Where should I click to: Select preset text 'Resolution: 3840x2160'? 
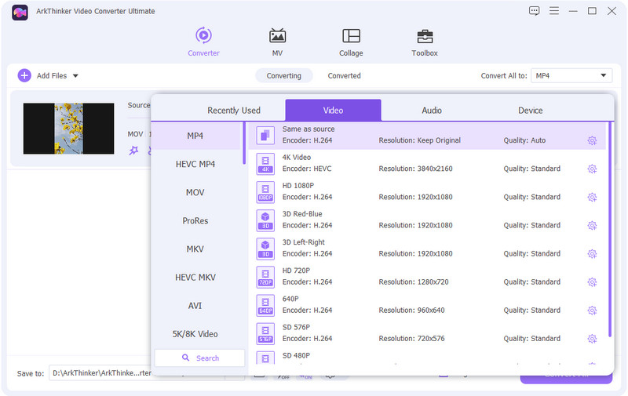415,169
